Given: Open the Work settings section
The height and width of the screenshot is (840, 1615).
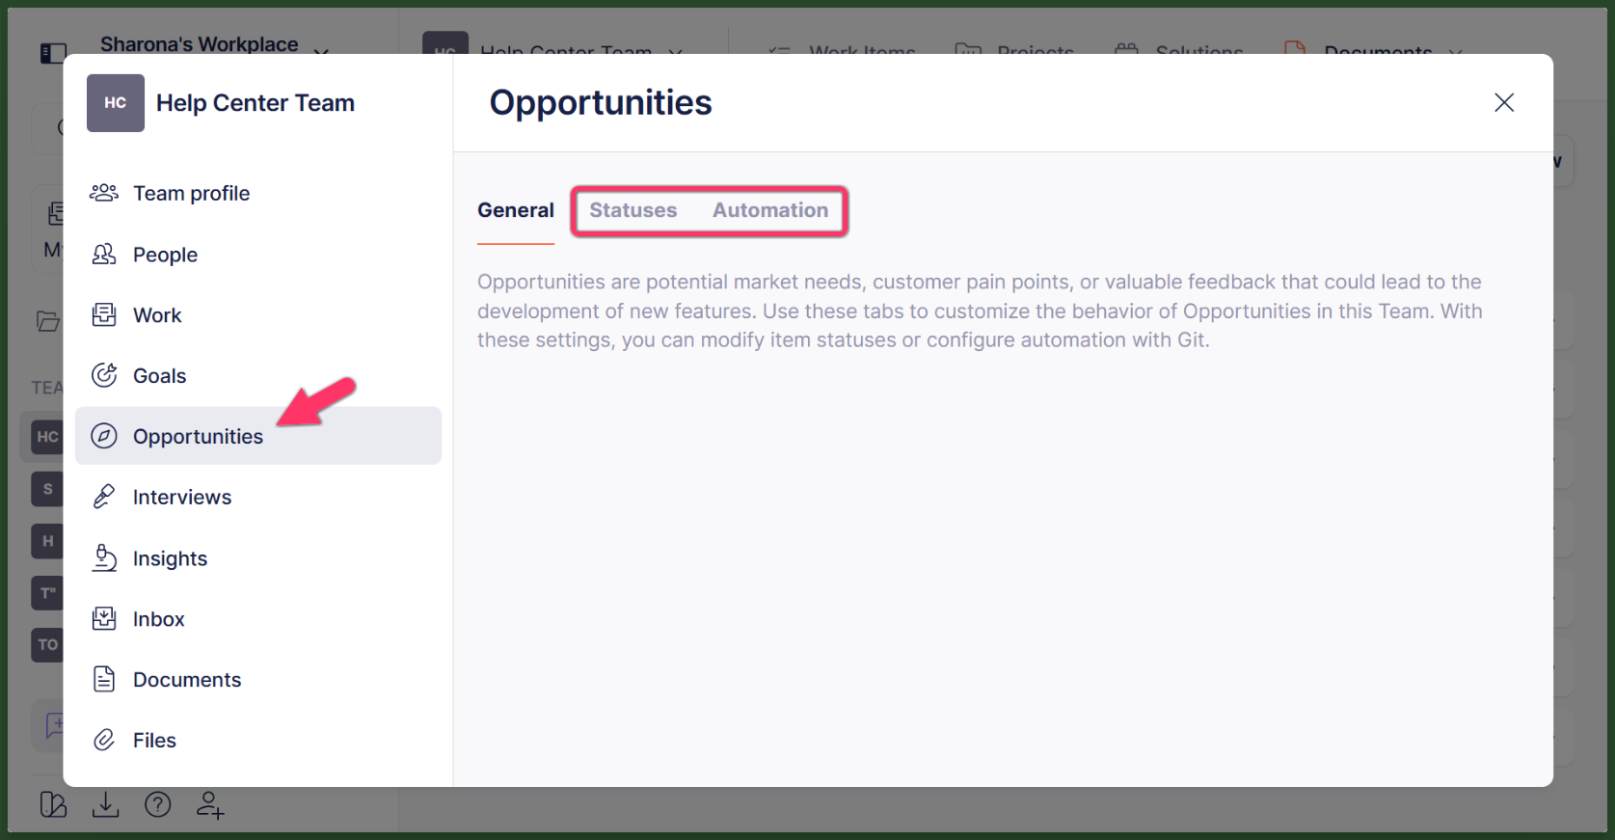Looking at the screenshot, I should coord(157,315).
